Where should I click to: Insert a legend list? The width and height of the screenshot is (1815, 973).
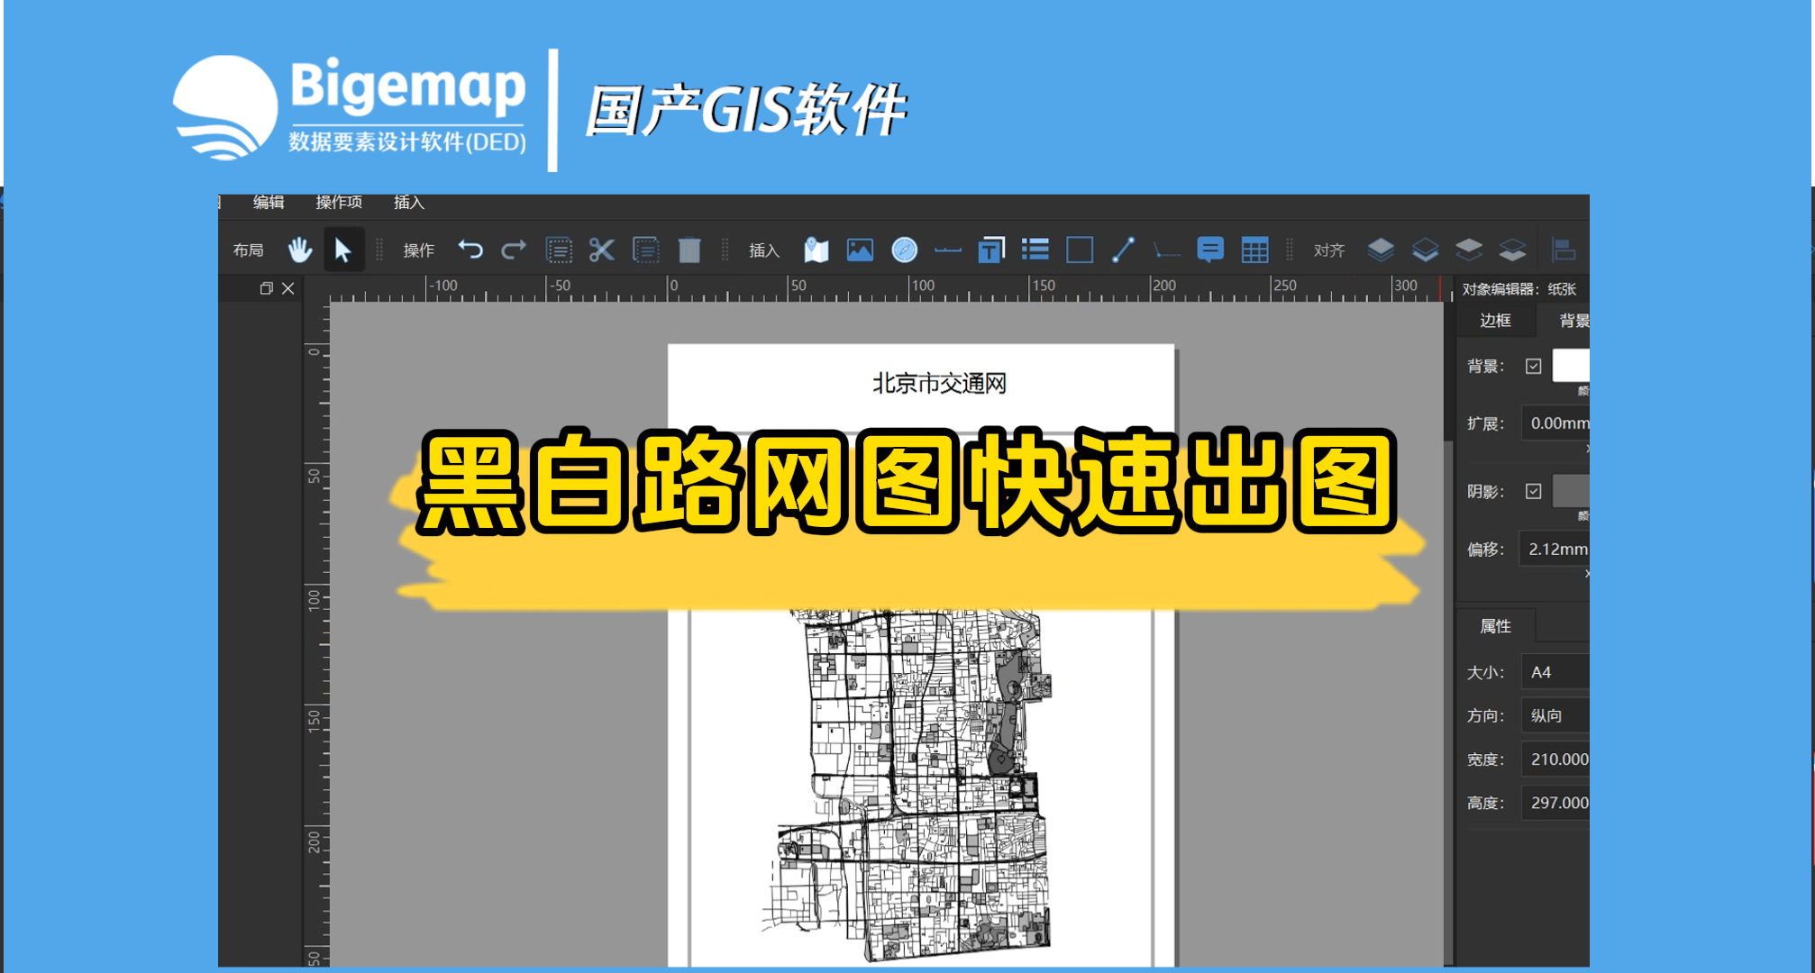[x=1035, y=250]
